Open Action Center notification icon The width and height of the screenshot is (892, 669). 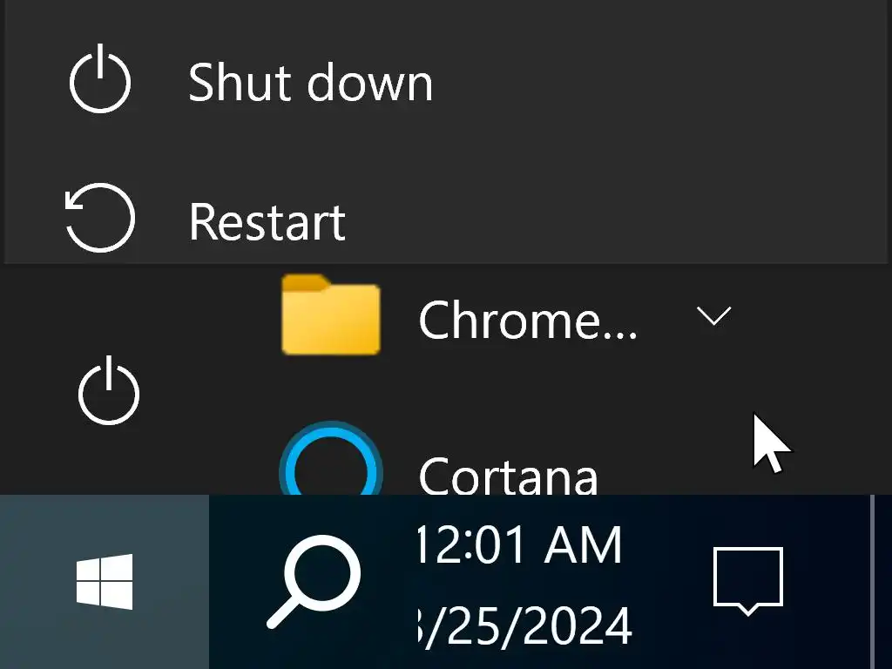pyautogui.click(x=747, y=579)
